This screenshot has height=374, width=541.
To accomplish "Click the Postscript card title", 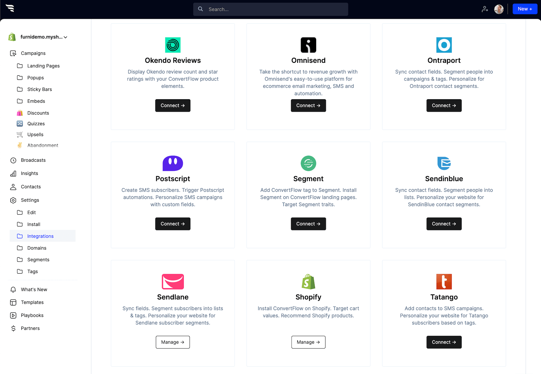I will point(173,179).
